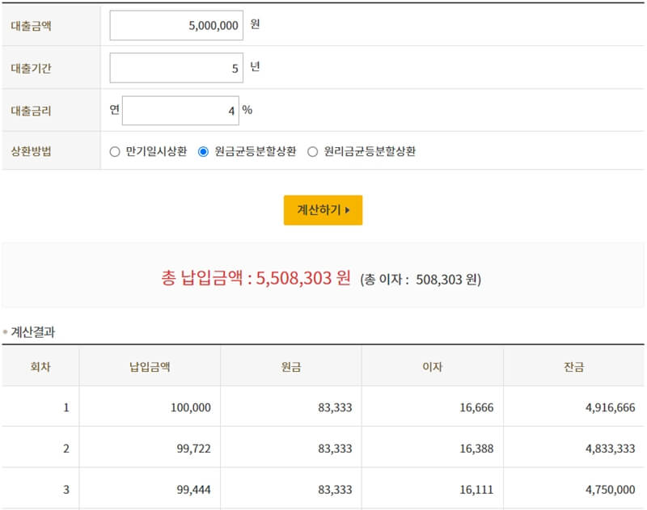Click inside the 대출금액 loan amount field

[178, 24]
